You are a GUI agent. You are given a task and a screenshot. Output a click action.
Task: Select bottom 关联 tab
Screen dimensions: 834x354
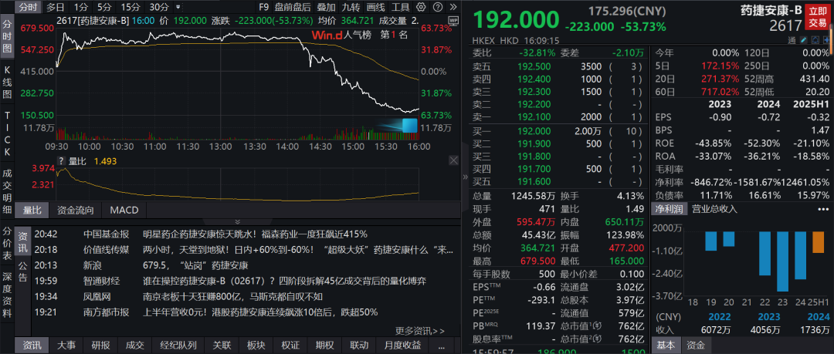point(222,346)
